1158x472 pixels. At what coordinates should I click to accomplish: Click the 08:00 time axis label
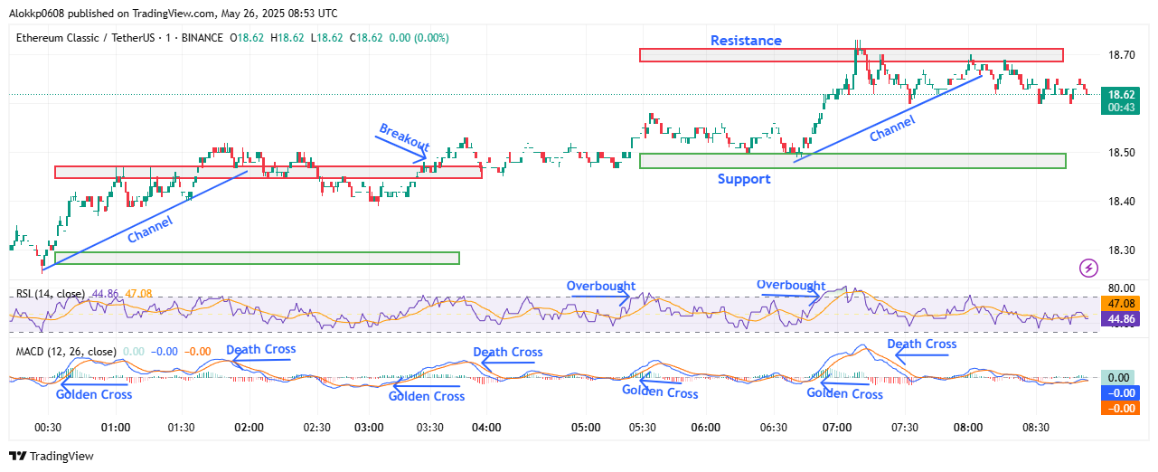[968, 427]
